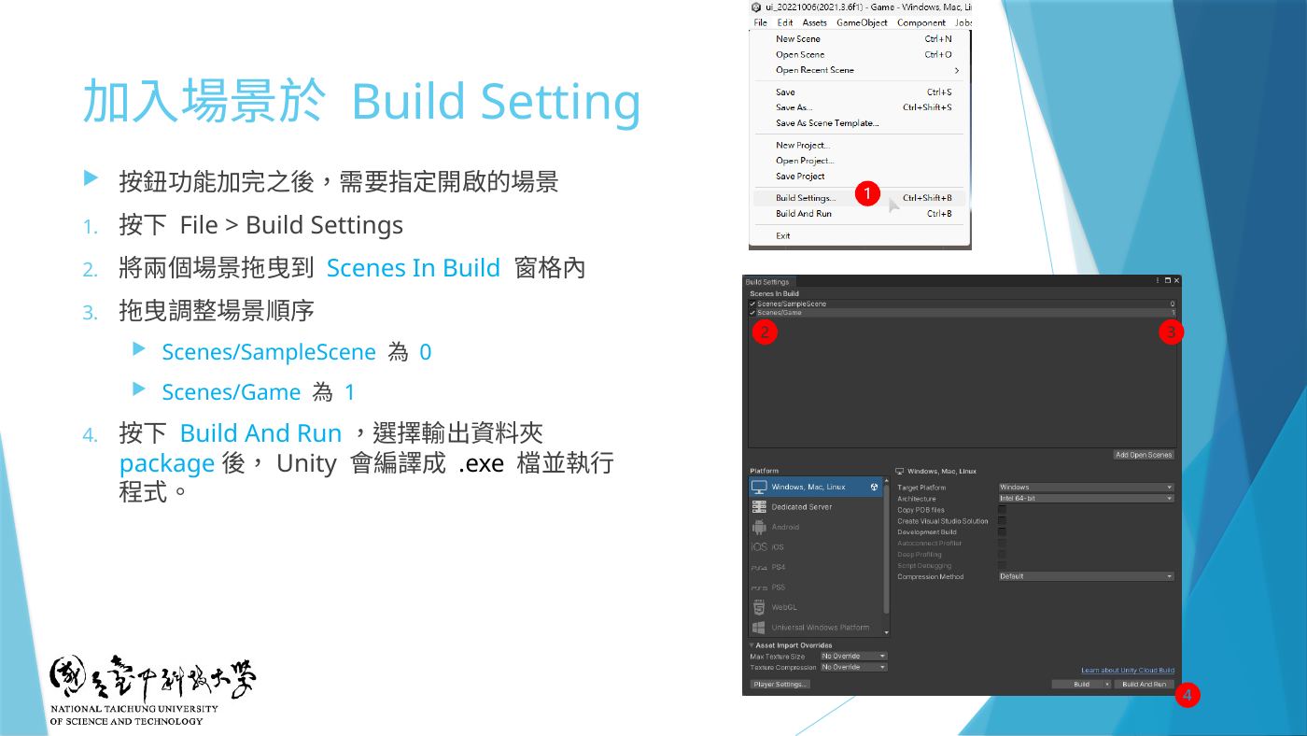This screenshot has width=1307, height=736.
Task: Open Learn about Unity Cloud Build link
Action: pos(1128,671)
